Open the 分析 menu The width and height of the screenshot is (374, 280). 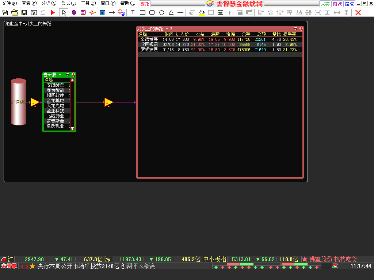(49, 3)
